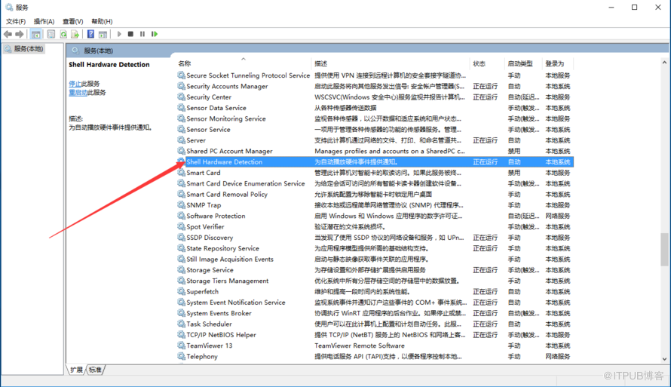The height and width of the screenshot is (387, 671).
Task: Select 服务(本地) in the left tree
Action: click(28, 49)
